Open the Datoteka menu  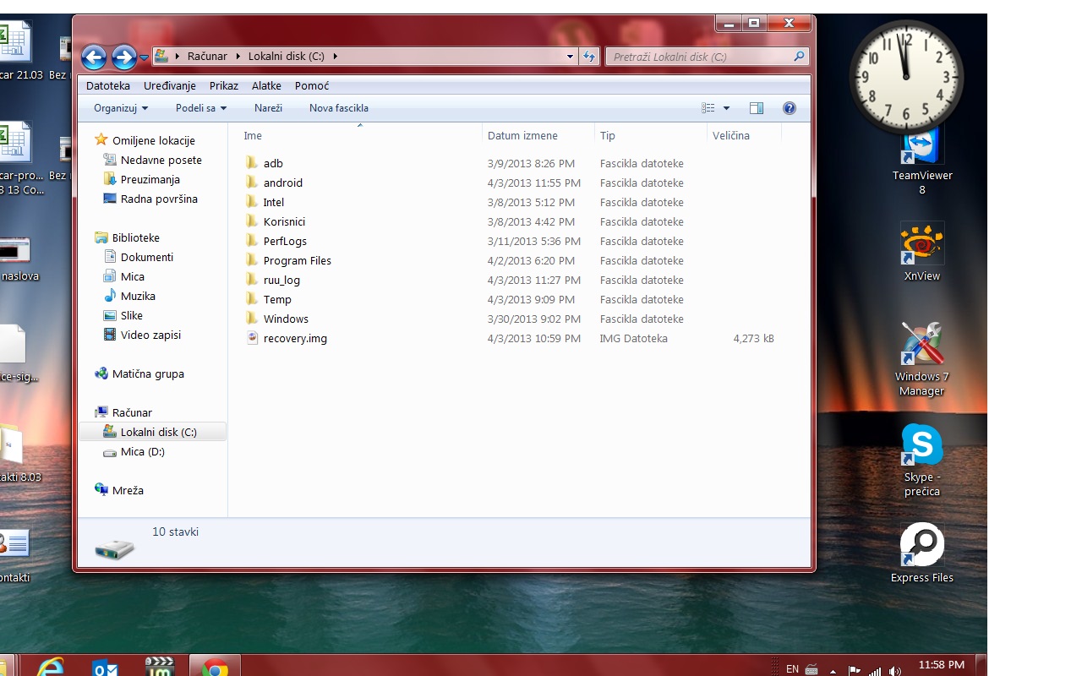[x=108, y=85]
